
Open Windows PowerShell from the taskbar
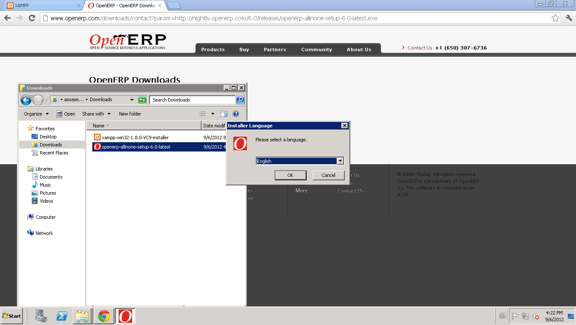[62, 316]
